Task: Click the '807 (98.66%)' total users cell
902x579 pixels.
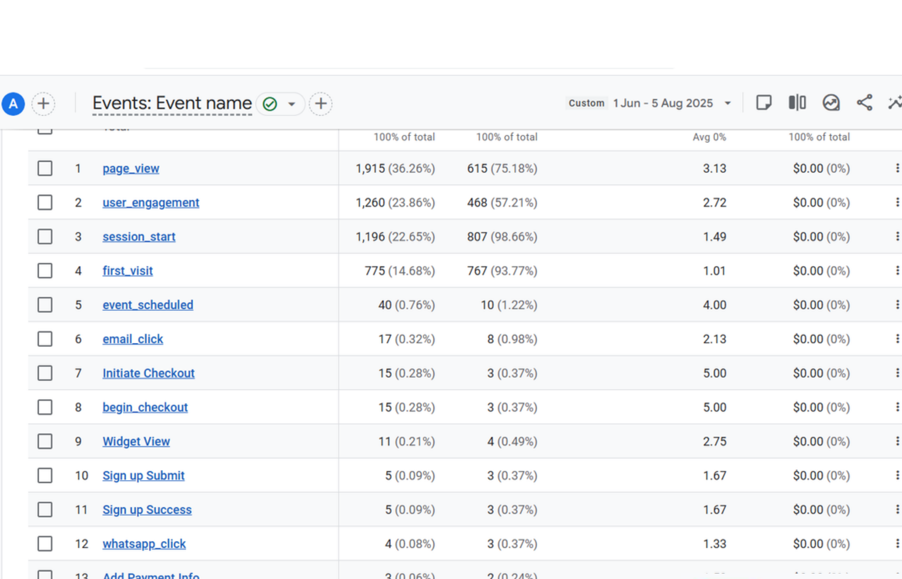Action: pyautogui.click(x=502, y=237)
